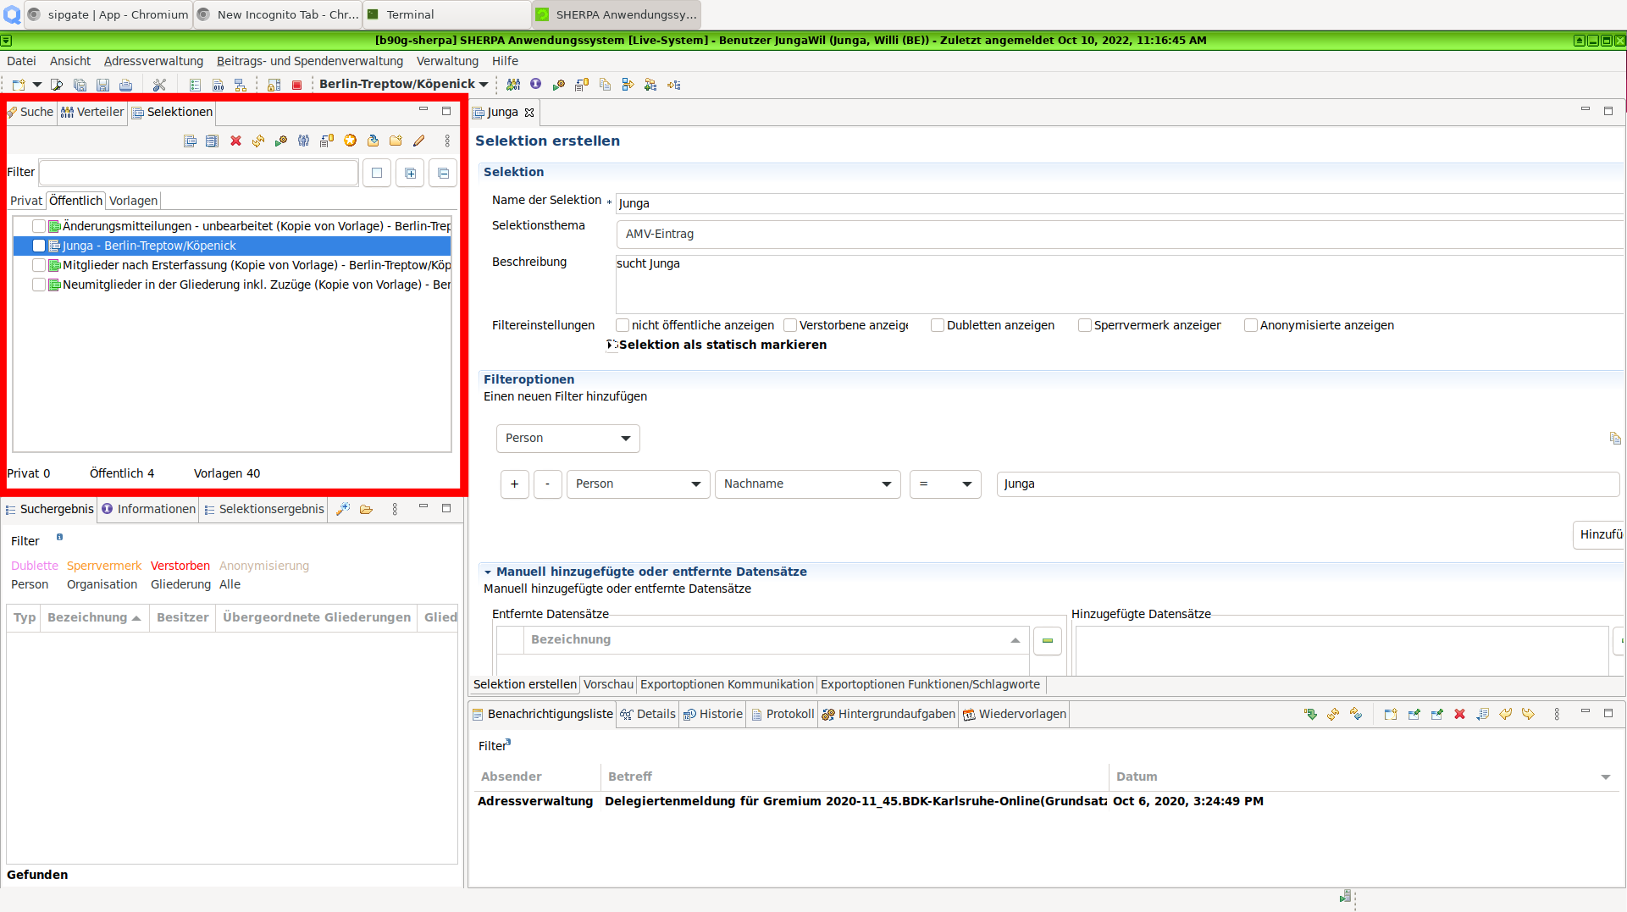Click the save floppy disk icon in main toolbar
The height and width of the screenshot is (912, 1627).
pos(102,85)
